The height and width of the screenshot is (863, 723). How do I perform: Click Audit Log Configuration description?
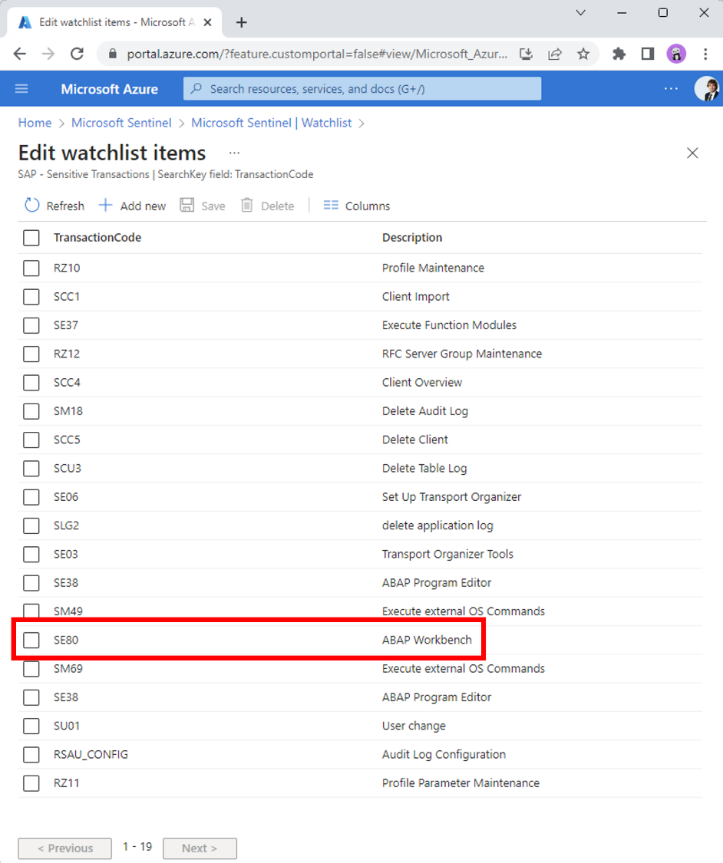click(444, 755)
